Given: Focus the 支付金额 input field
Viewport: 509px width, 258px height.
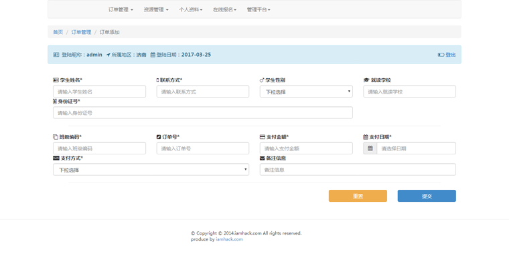Looking at the screenshot, I should pos(306,148).
